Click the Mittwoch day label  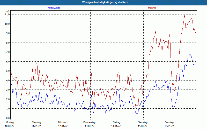63,122
